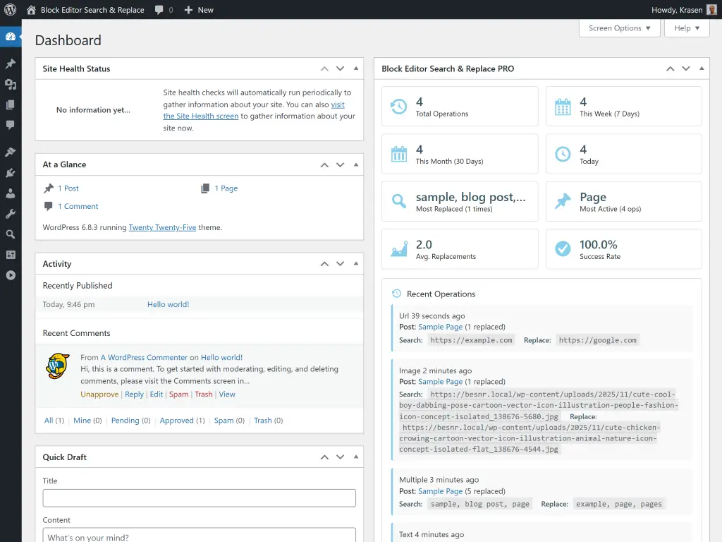Screen dimensions: 722x542
Task: Open the Hello world! post link
Action: pyautogui.click(x=167, y=303)
